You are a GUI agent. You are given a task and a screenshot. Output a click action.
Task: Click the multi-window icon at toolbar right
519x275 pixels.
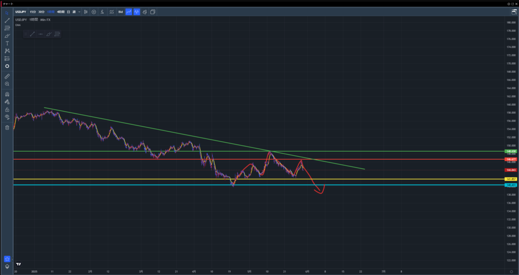514,12
